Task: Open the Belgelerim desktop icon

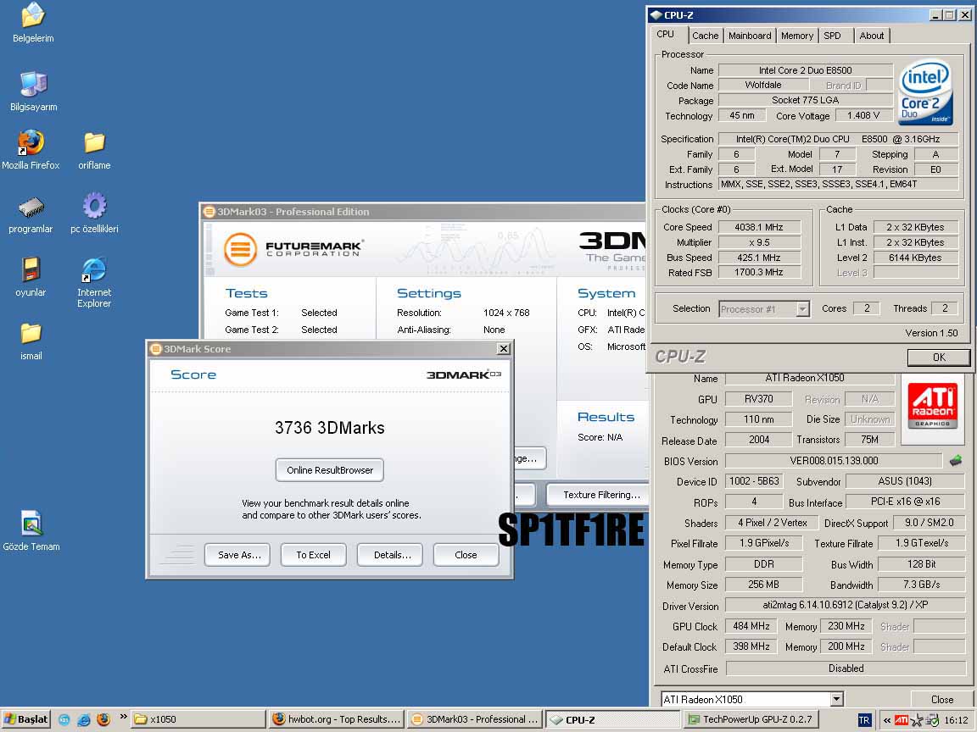Action: click(33, 23)
